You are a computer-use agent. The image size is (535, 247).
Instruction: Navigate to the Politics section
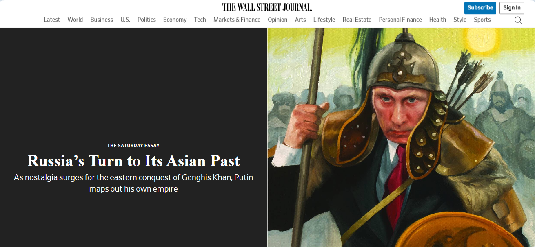coord(147,20)
